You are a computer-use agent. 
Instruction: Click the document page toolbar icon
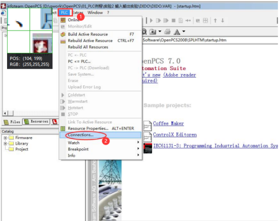pos(181,21)
